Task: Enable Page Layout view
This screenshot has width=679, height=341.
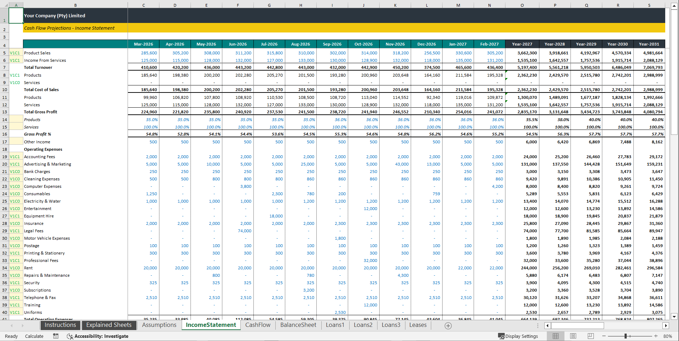Action: coord(573,336)
